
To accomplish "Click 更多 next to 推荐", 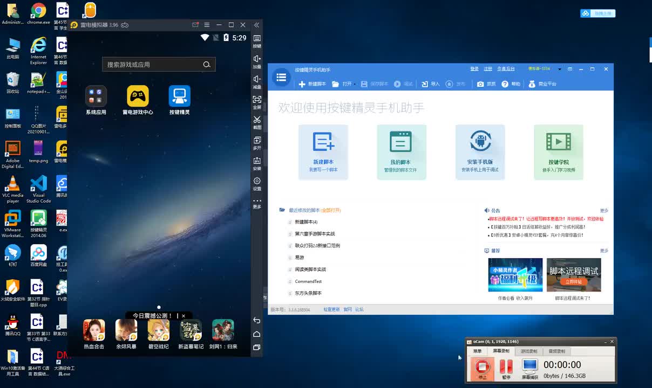I will click(604, 251).
